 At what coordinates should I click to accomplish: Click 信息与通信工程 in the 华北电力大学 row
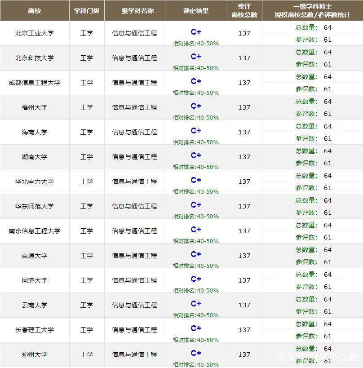pyautogui.click(x=134, y=182)
